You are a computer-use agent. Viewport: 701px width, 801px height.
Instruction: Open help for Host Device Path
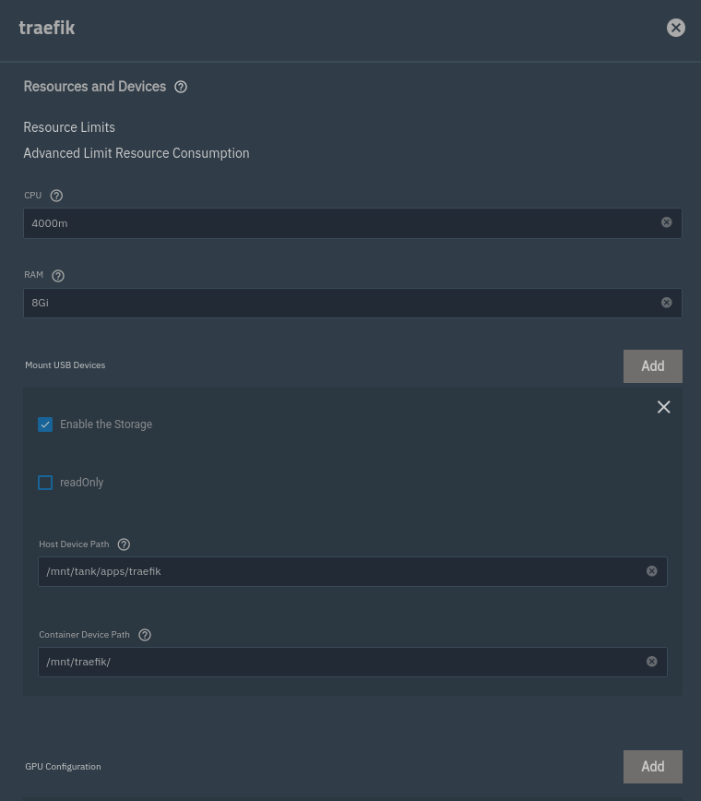[124, 544]
